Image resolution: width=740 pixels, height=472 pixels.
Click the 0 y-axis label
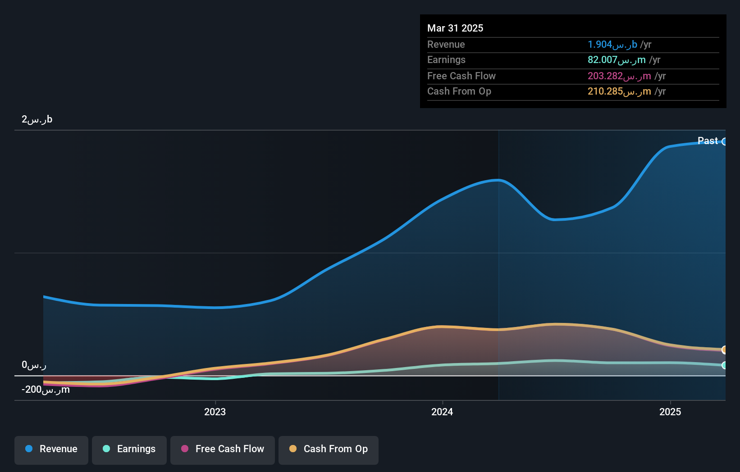(x=34, y=365)
